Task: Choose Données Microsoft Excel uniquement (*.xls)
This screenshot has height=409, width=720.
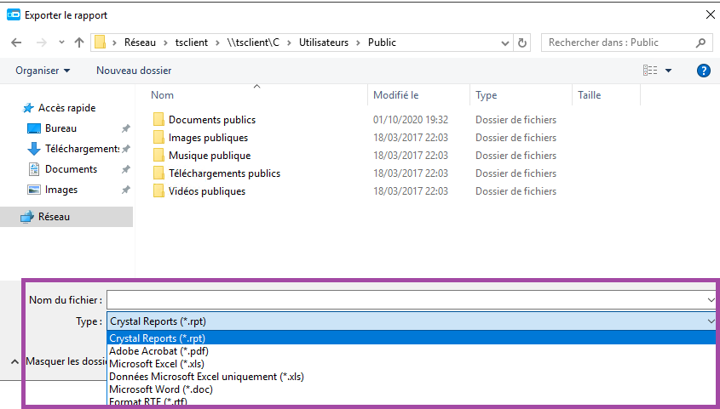Action: point(411,377)
